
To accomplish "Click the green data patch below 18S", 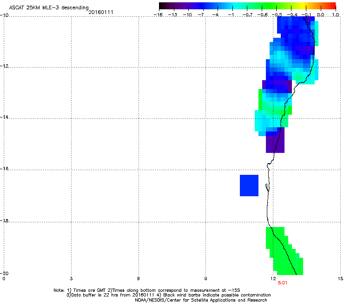I will (x=284, y=251).
